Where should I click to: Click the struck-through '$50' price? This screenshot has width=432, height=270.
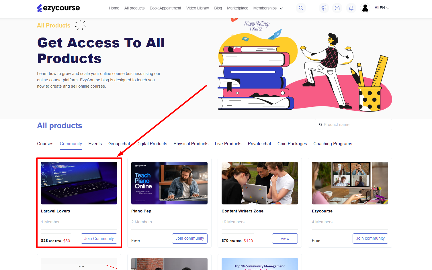67,241
